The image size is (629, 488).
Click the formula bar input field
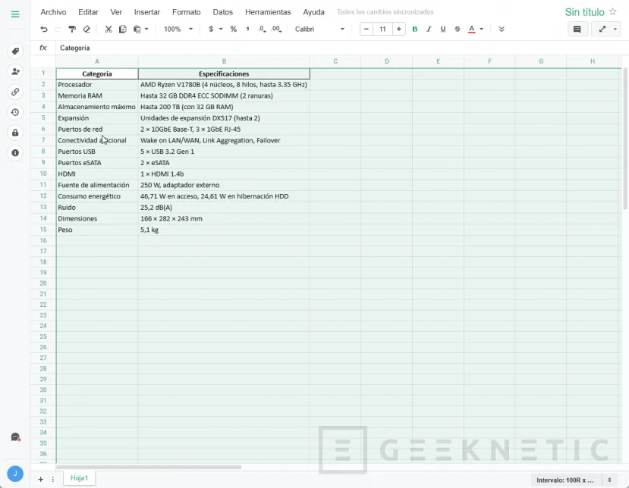point(303,48)
